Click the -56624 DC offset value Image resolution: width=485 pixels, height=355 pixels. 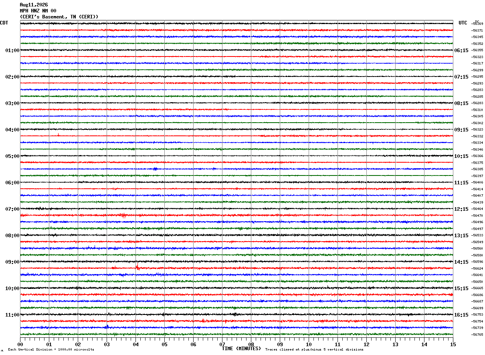click(477, 268)
